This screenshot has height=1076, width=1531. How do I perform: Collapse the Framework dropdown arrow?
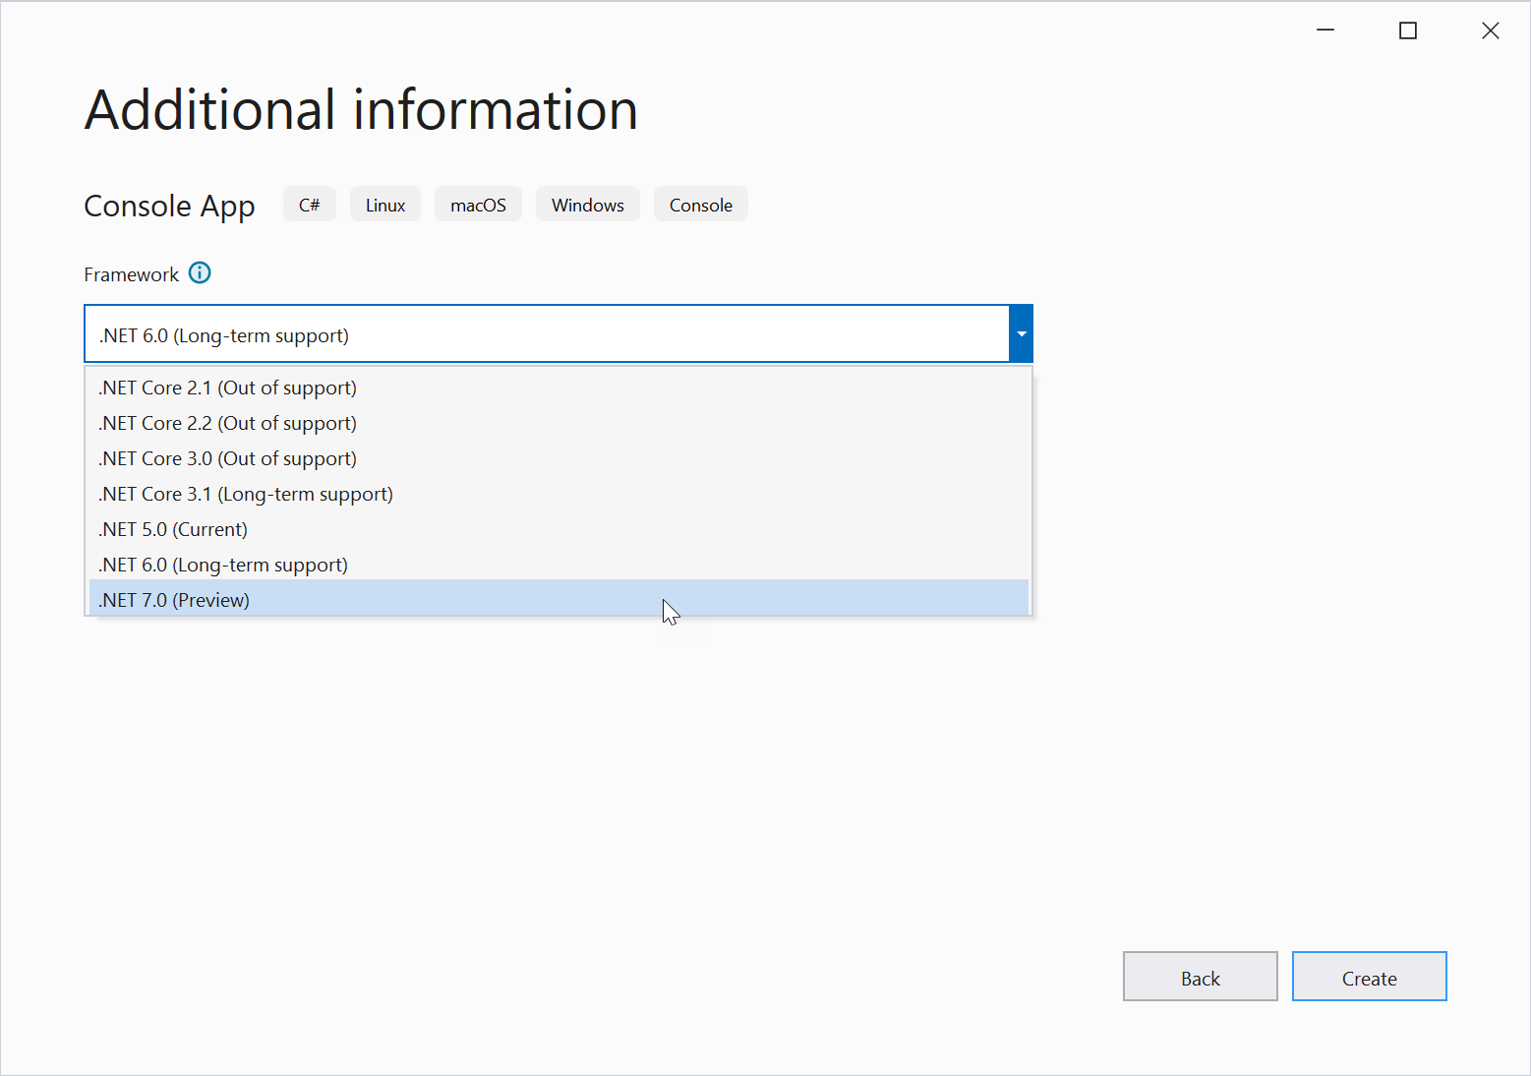(1021, 334)
